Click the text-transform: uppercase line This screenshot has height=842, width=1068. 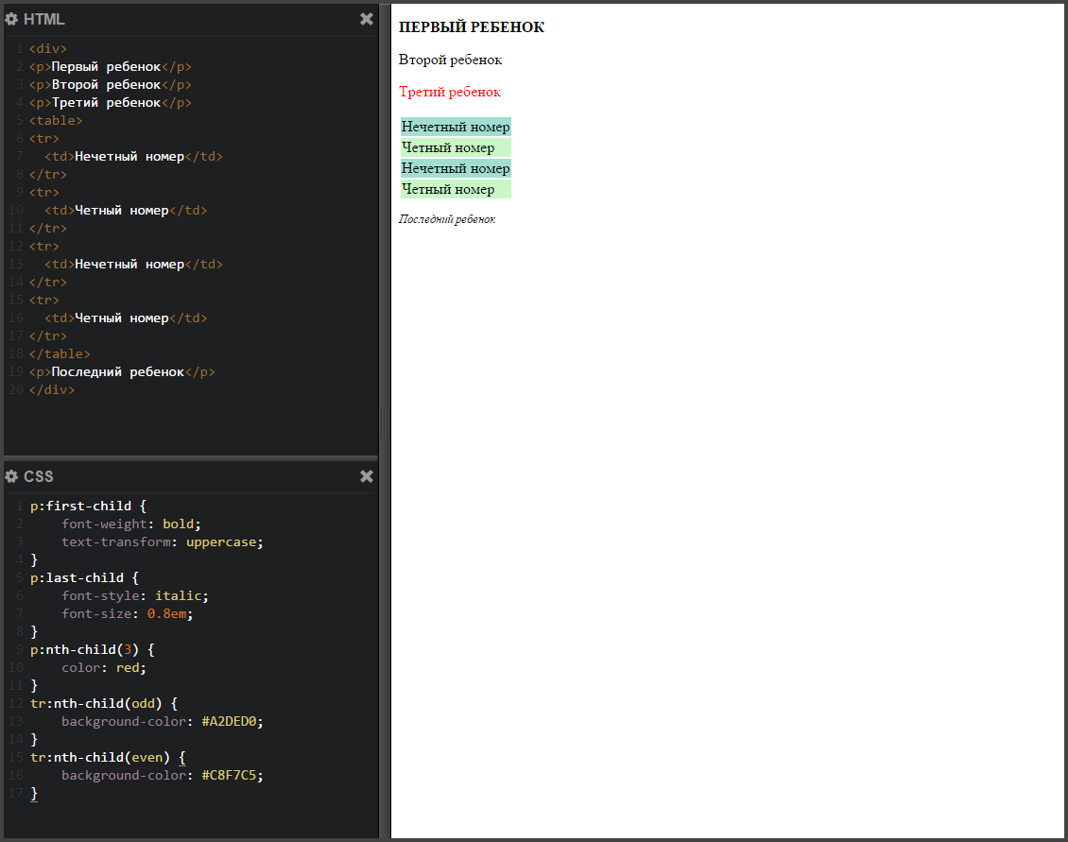click(162, 541)
